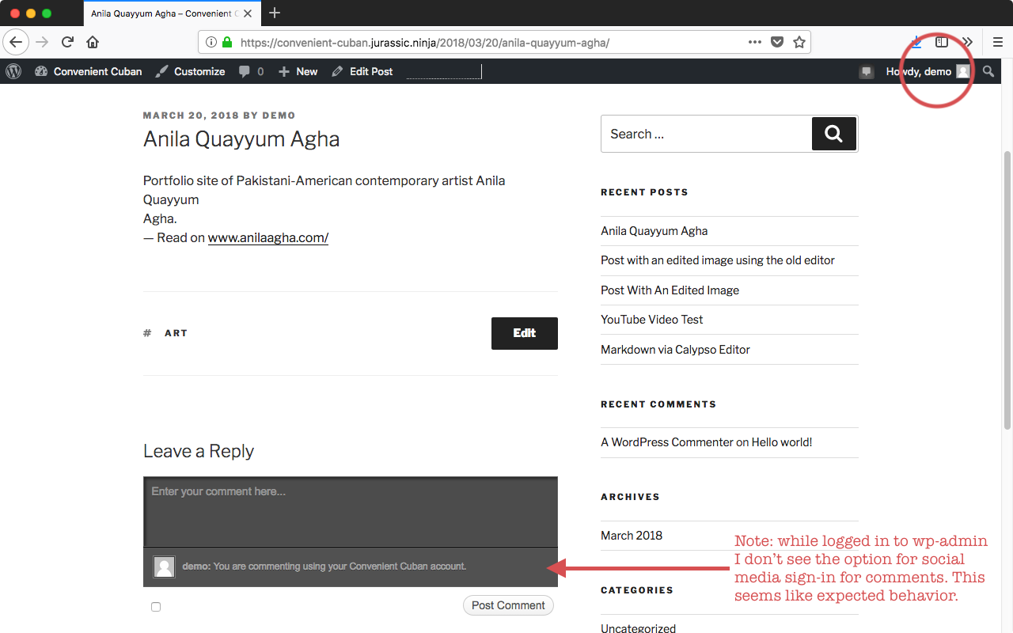1013x633 pixels.
Task: Open the Uncategorized category
Action: 638,628
